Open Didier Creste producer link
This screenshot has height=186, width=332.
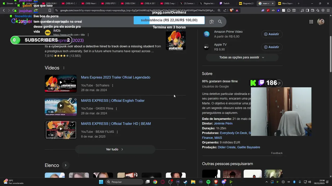(227, 147)
